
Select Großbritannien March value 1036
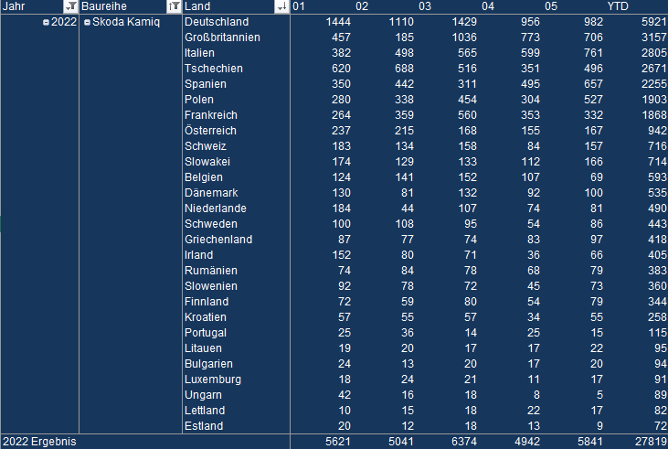[464, 37]
